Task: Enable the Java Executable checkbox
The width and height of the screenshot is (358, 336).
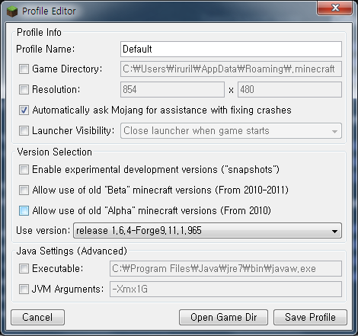Action: pos(24,269)
